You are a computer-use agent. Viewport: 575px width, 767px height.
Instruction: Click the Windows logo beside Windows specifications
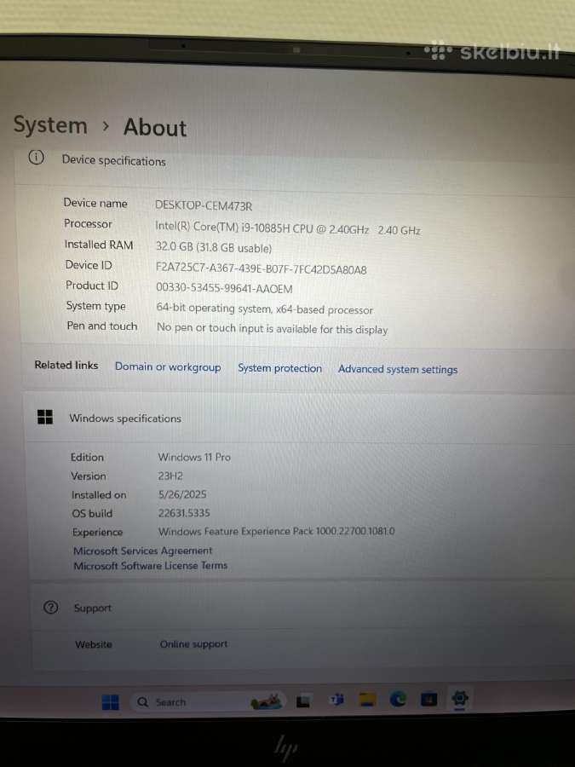pos(45,417)
